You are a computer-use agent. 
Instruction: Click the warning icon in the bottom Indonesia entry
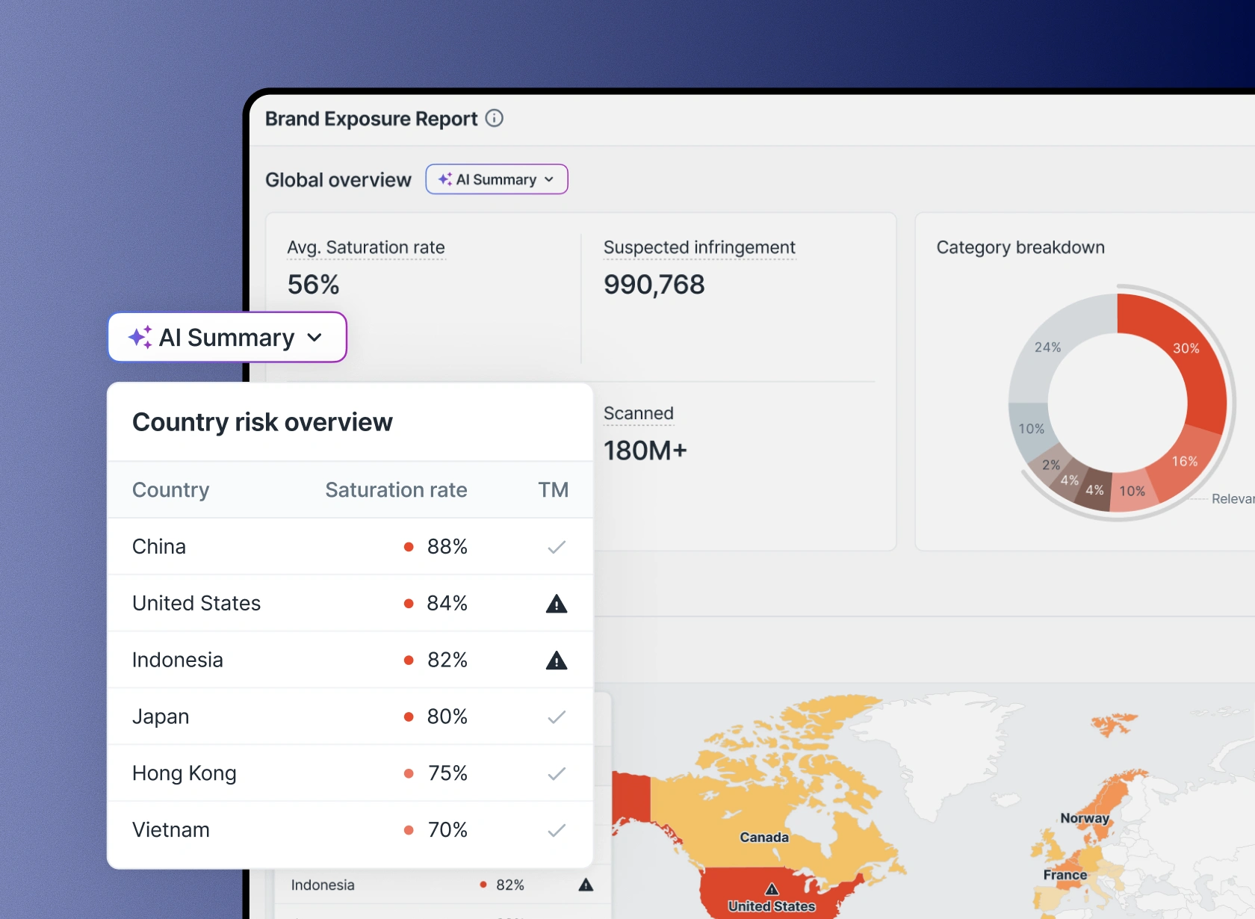[x=586, y=885]
